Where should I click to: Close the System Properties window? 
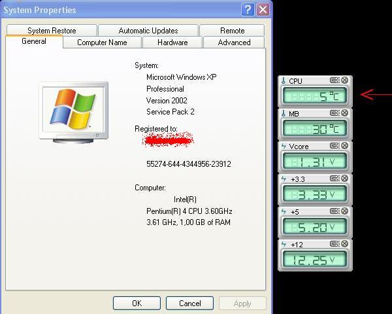tap(263, 10)
